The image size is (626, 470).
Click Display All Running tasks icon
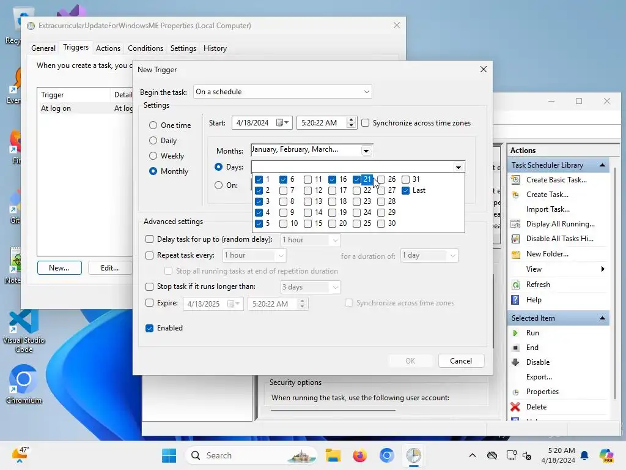[516, 224]
